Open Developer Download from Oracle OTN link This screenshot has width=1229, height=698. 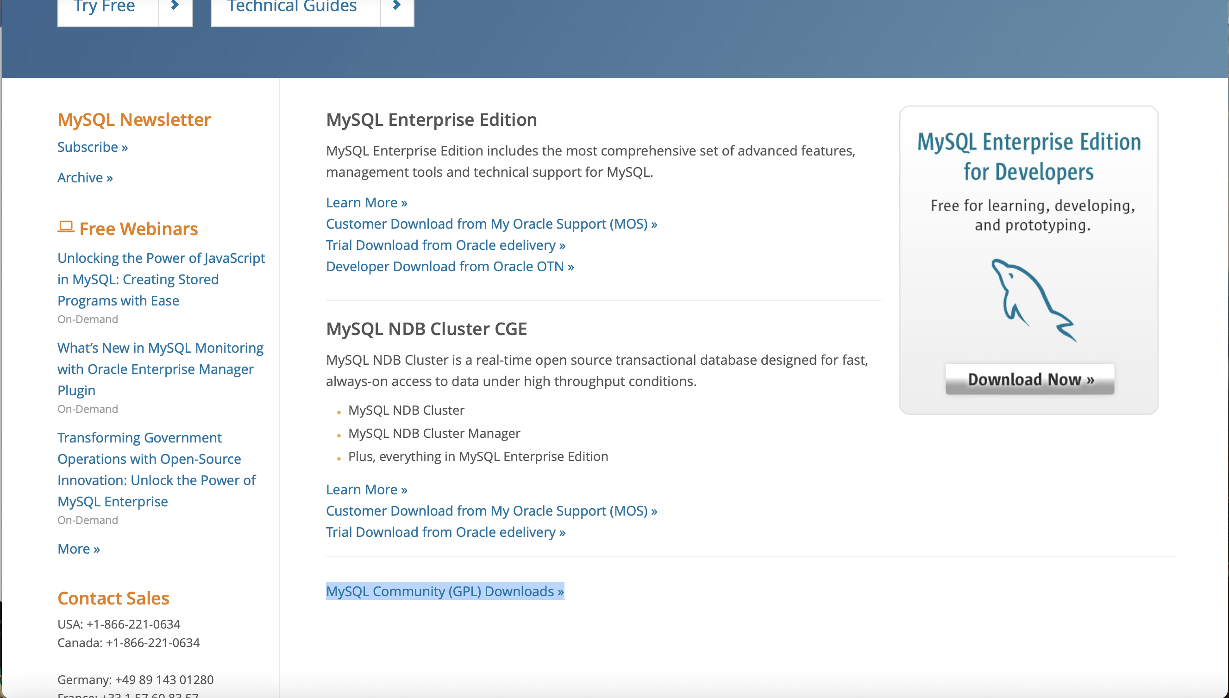tap(449, 266)
